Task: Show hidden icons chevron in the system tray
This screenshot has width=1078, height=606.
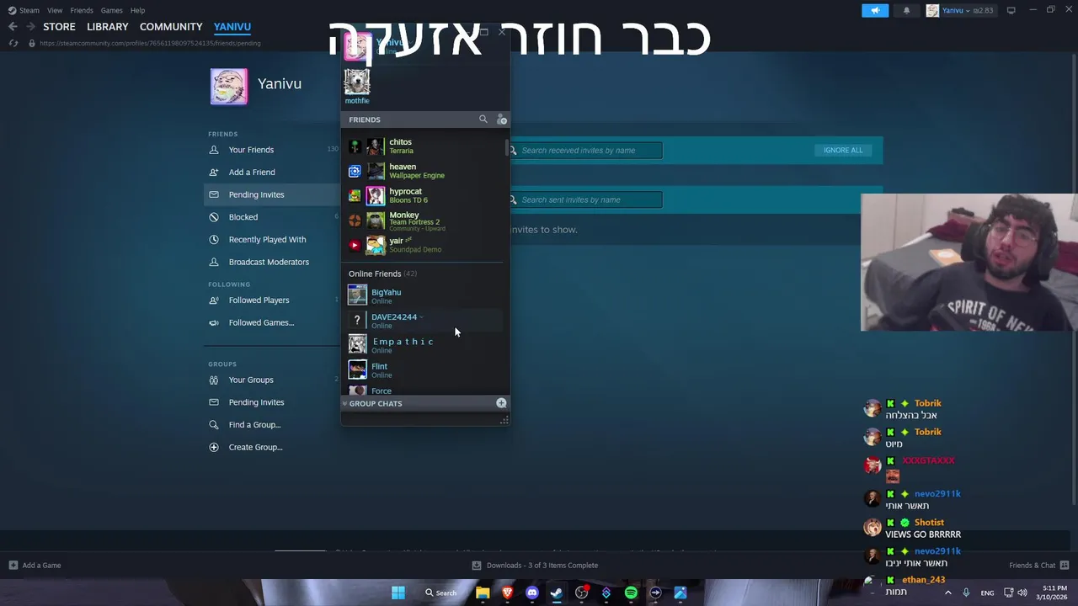Action: (947, 593)
